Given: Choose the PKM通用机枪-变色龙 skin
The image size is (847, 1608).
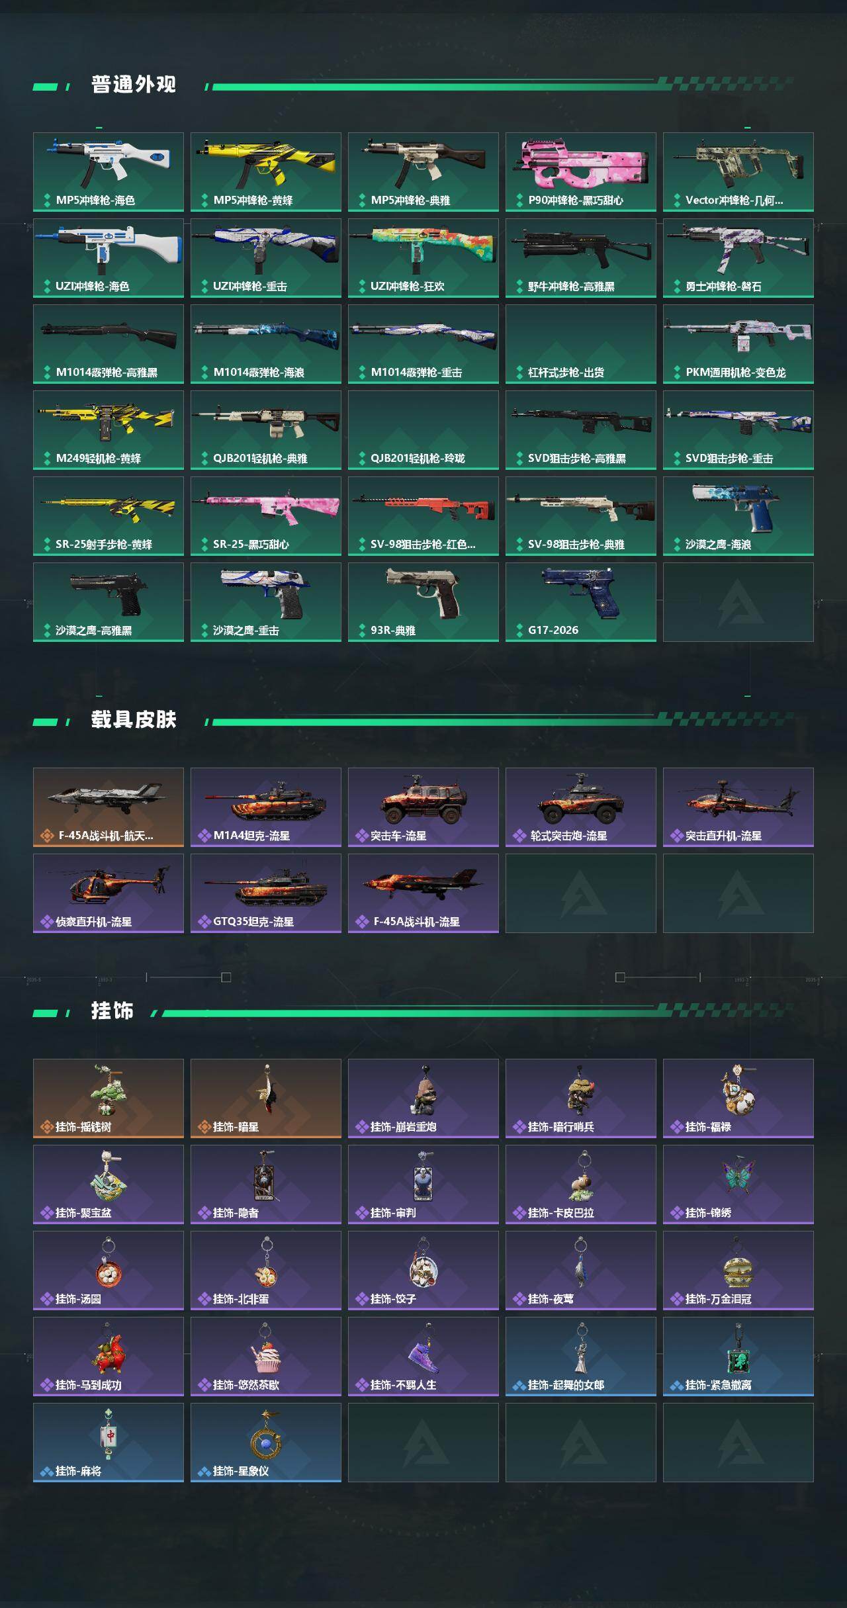Looking at the screenshot, I should point(738,344).
